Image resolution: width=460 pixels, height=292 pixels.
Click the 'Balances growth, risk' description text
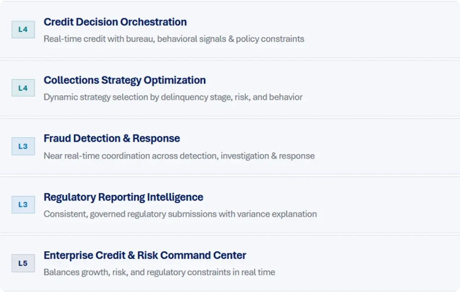(x=159, y=272)
